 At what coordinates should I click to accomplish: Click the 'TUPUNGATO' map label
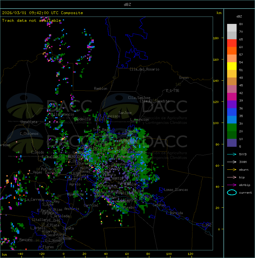coord(50,213)
